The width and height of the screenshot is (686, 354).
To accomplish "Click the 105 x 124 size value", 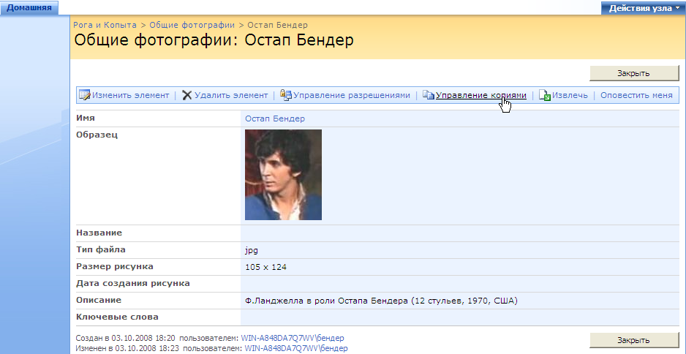I will (x=265, y=267).
